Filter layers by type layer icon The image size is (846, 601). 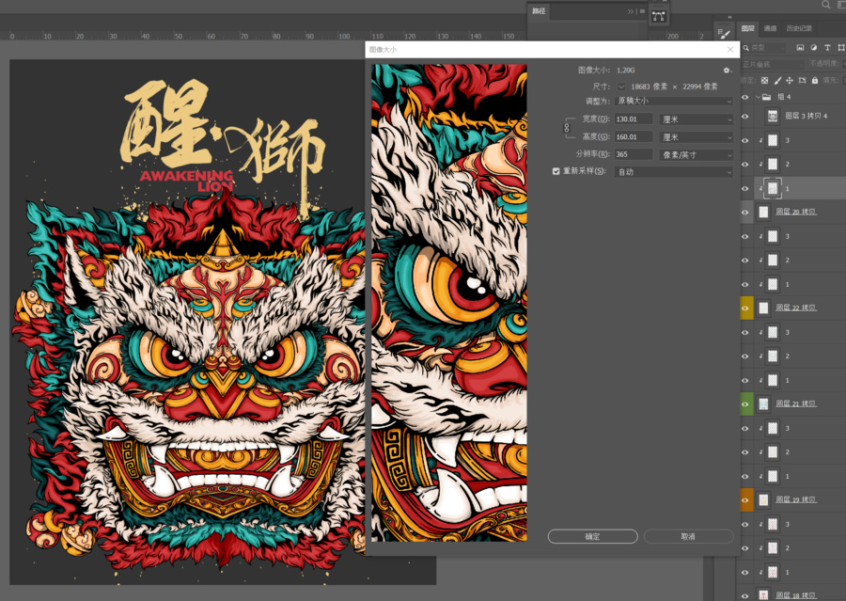pos(827,48)
